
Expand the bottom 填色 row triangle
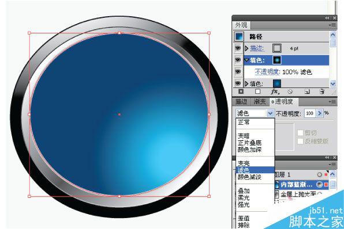[x=246, y=83]
